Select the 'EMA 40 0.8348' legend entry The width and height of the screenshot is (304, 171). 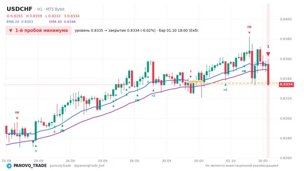coord(62,22)
